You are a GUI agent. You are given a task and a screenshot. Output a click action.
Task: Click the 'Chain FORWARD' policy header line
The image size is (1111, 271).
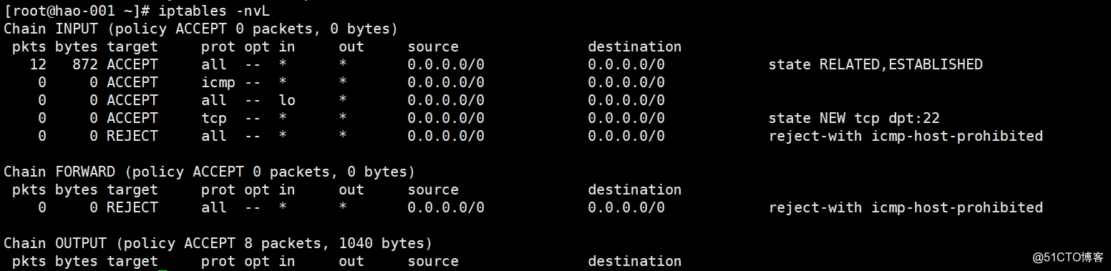tap(210, 172)
